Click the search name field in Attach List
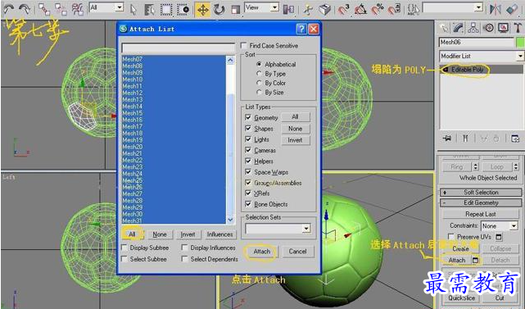 [x=179, y=48]
